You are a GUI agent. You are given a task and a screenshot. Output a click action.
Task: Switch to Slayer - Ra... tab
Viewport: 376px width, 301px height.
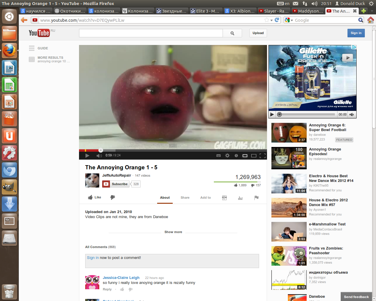274,11
